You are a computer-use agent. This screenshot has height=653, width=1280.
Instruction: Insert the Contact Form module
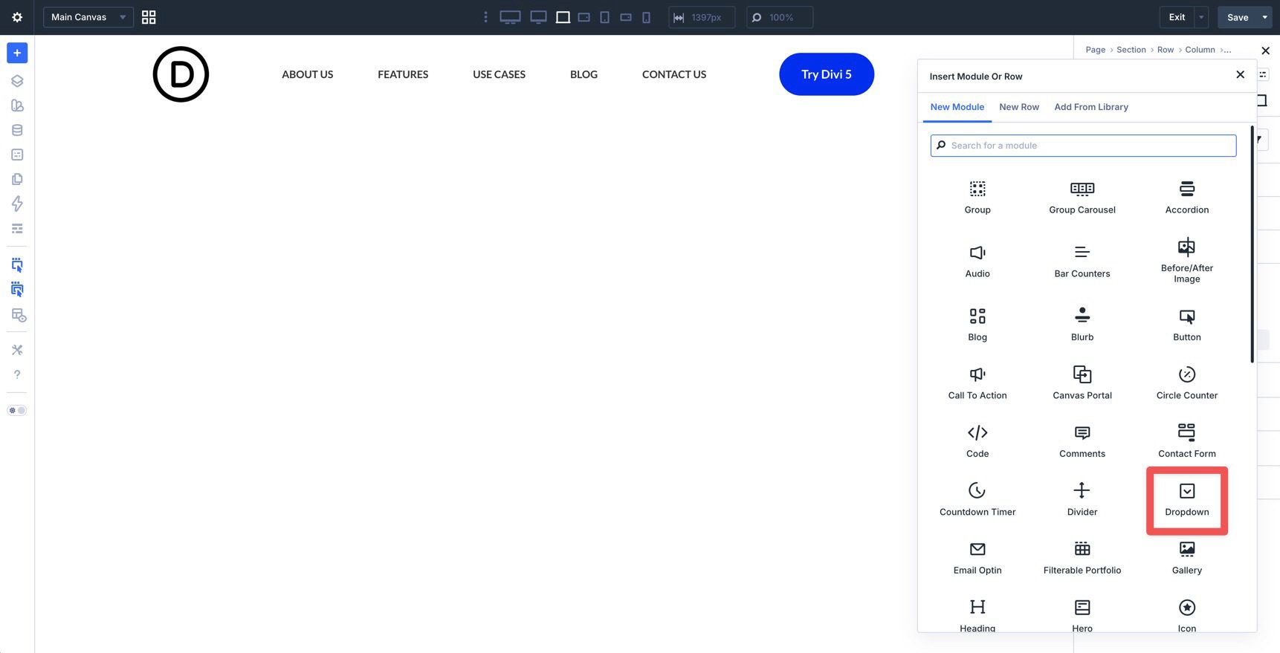(x=1187, y=441)
